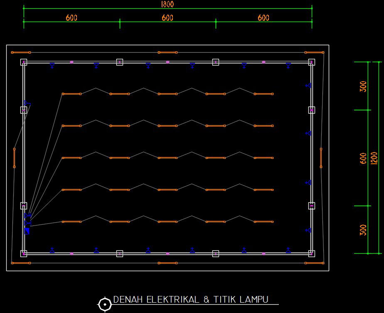
Task: Select the magenta socket on the right wall
Action: 311,110
